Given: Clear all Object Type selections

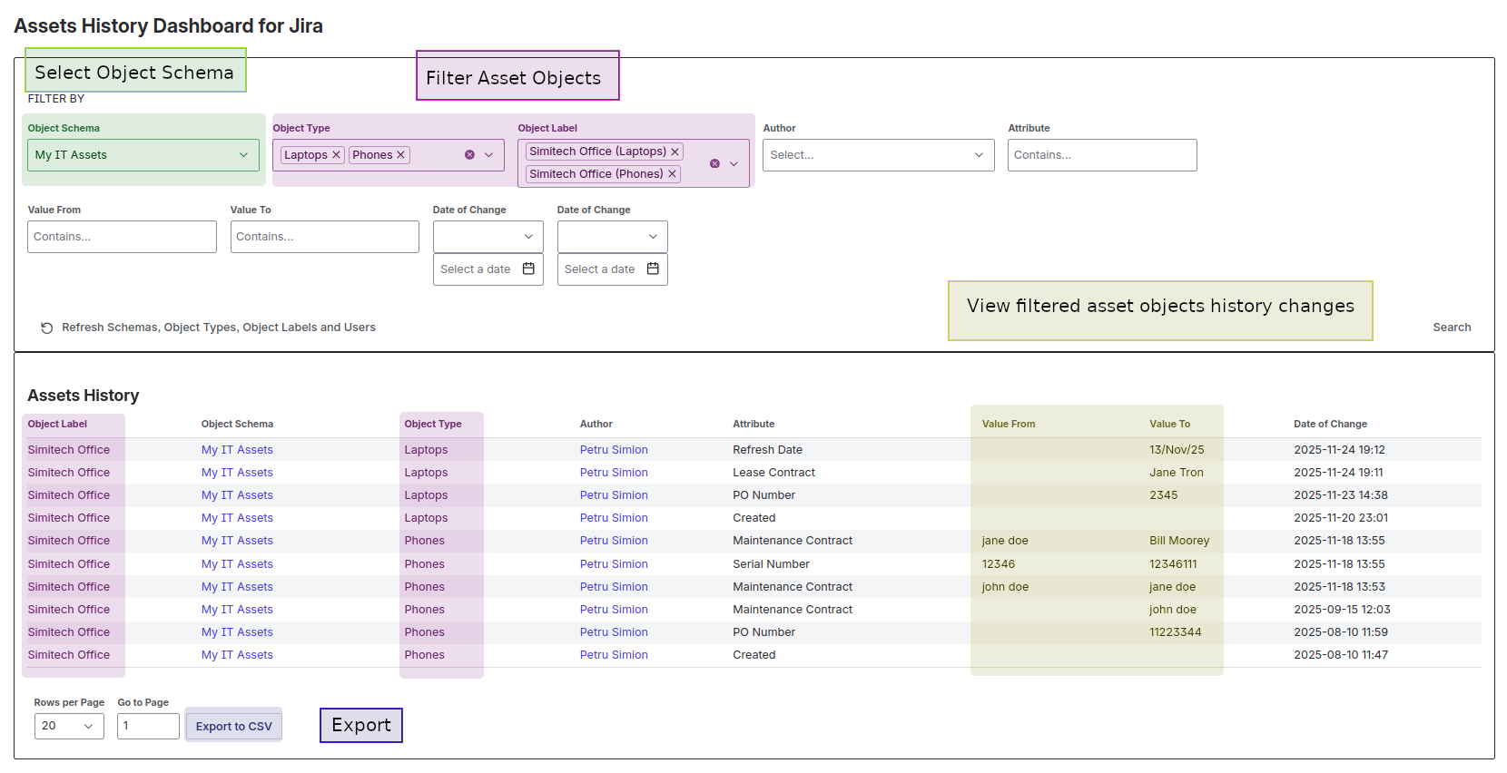Looking at the screenshot, I should [x=469, y=155].
